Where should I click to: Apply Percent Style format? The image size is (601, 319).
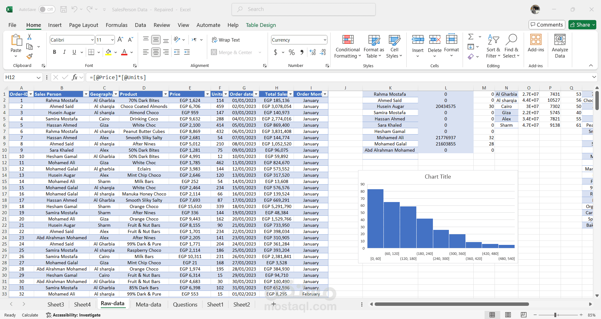pos(292,52)
